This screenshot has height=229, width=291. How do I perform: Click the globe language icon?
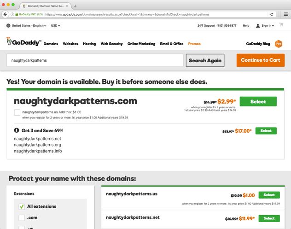click(x=8, y=25)
